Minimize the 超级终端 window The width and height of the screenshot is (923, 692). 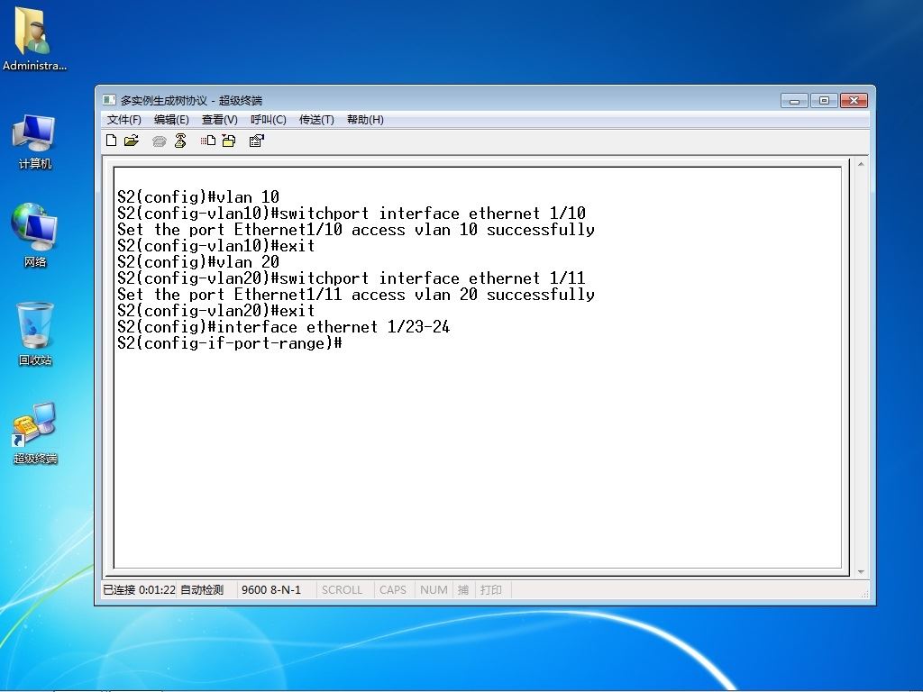[794, 101]
